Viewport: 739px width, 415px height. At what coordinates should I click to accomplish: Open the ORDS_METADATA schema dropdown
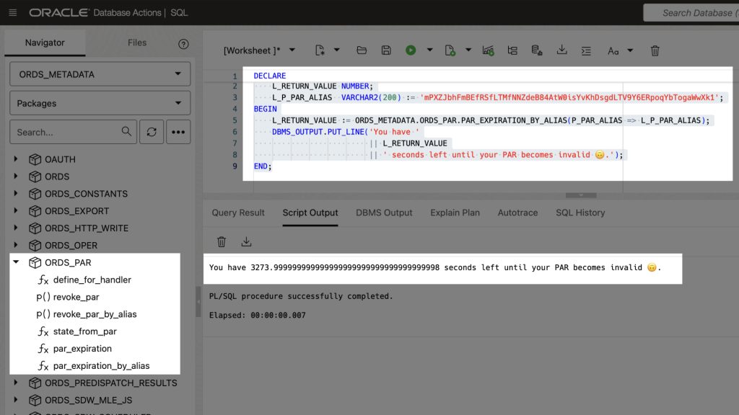coord(100,74)
